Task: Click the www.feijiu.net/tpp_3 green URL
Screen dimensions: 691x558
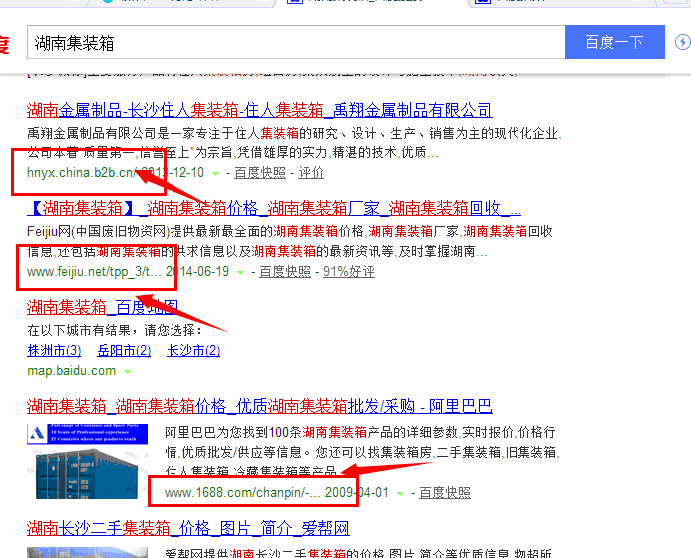Action: point(94,272)
